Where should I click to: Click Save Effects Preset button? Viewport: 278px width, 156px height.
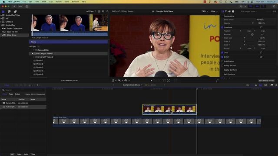pyautogui.click(x=266, y=81)
